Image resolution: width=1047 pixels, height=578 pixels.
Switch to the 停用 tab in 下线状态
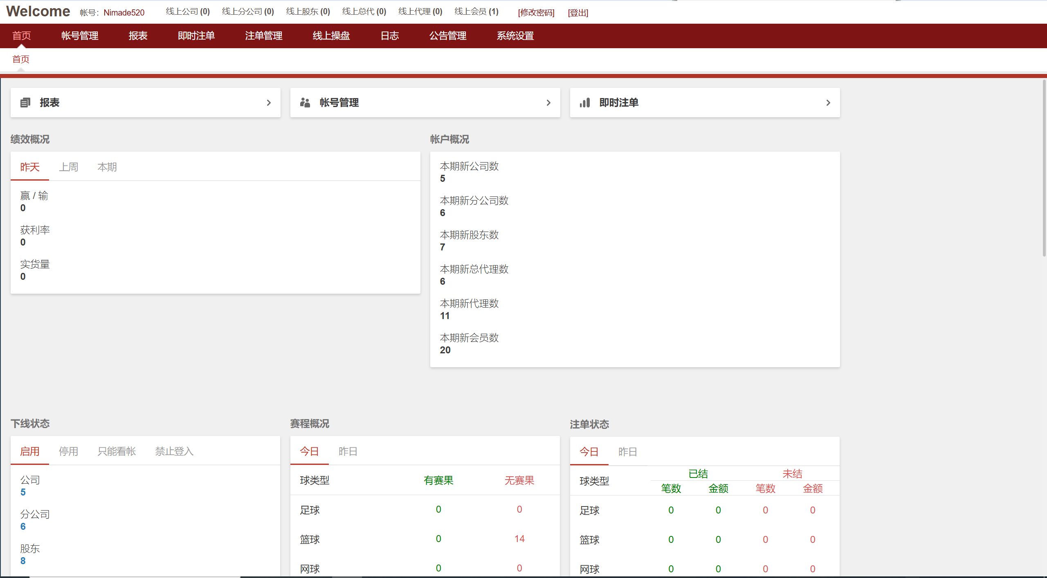coord(68,451)
